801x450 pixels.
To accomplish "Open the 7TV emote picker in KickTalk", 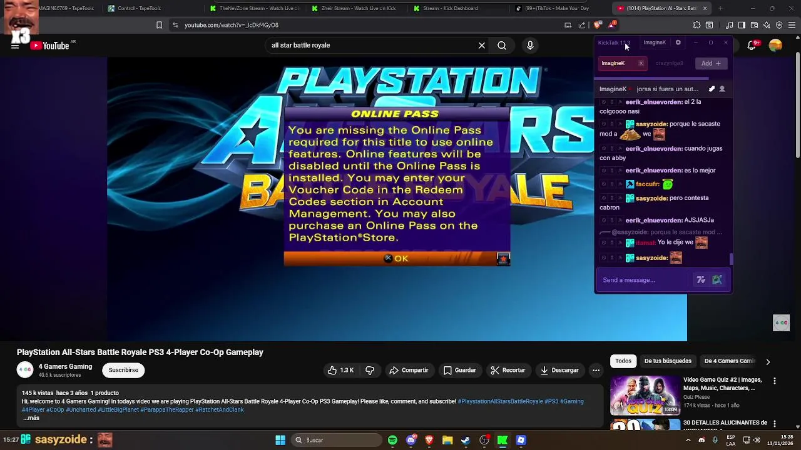I will (701, 280).
